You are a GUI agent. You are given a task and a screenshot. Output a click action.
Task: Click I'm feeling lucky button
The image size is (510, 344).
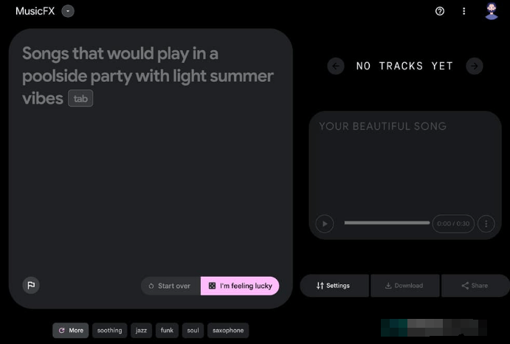(240, 286)
